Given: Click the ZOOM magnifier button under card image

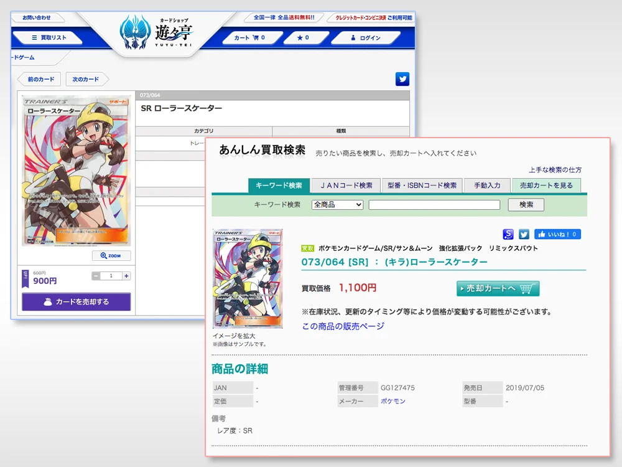Looking at the screenshot, I should pyautogui.click(x=111, y=255).
